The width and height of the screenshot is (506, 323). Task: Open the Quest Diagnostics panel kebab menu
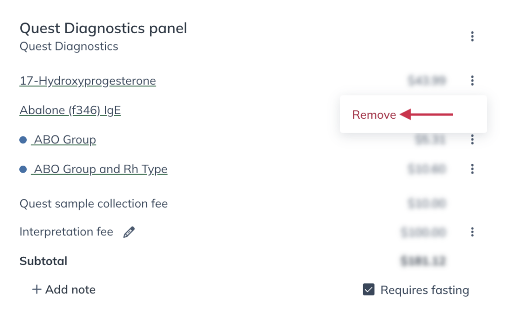472,36
